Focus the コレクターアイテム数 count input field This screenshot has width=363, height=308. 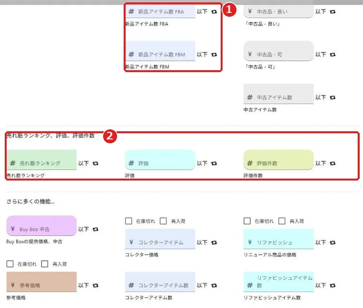click(x=160, y=282)
